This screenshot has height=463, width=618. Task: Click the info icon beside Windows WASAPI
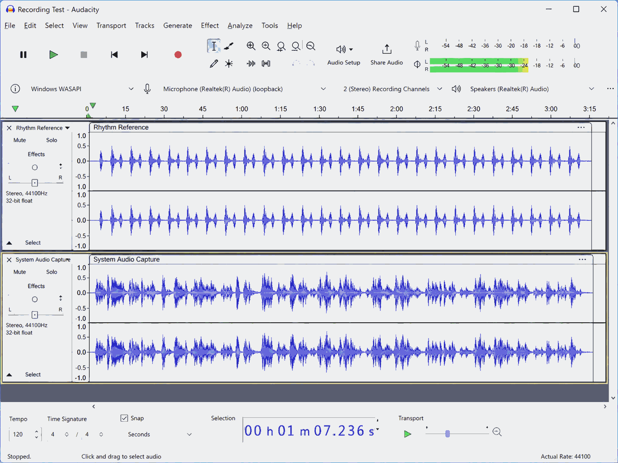click(15, 89)
